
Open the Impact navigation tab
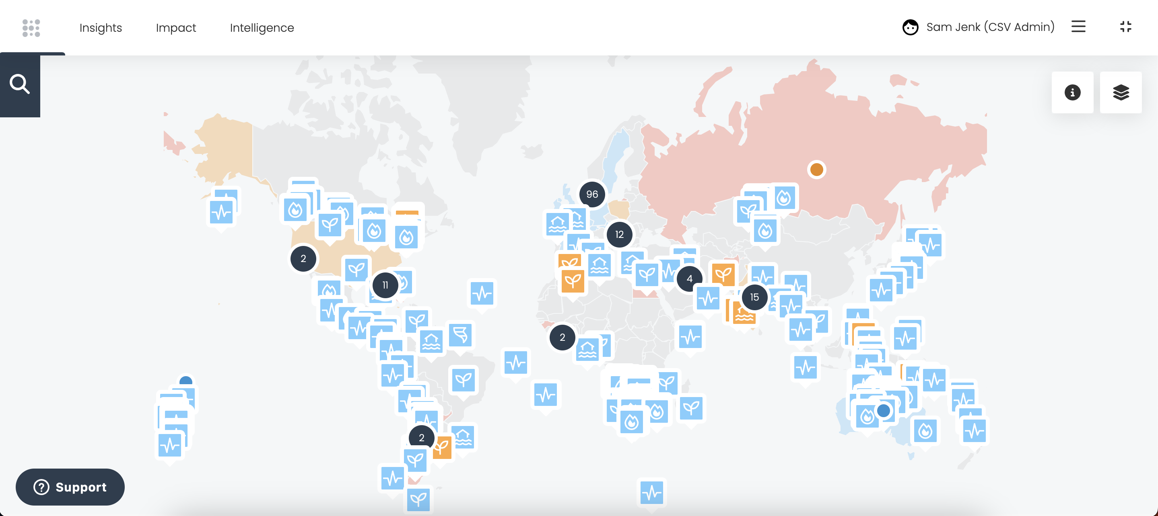[176, 27]
